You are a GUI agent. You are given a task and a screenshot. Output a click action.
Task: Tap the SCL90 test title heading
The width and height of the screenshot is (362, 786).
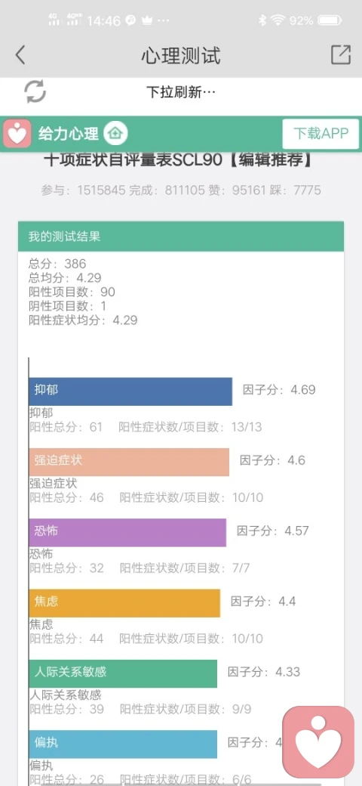179,160
